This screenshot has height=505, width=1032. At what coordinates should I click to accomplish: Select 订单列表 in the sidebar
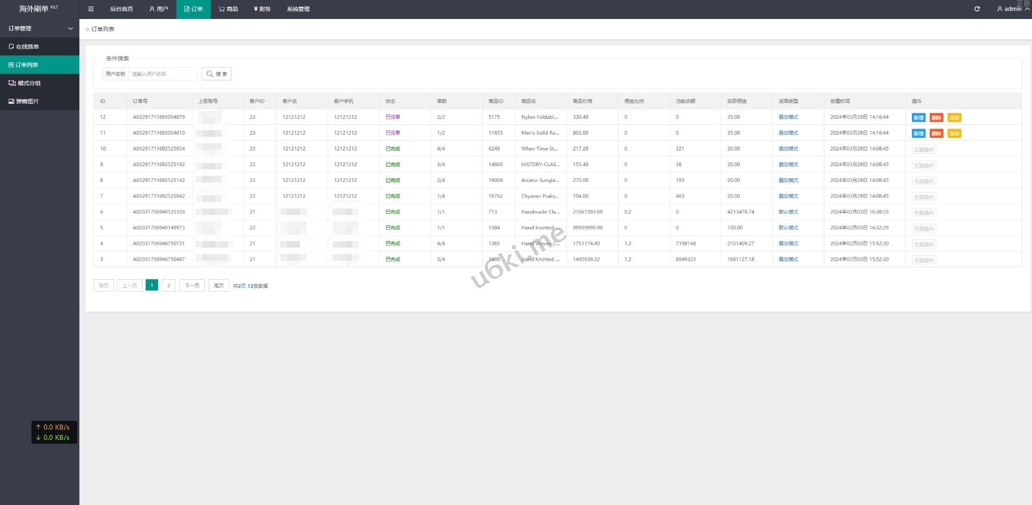[x=27, y=65]
